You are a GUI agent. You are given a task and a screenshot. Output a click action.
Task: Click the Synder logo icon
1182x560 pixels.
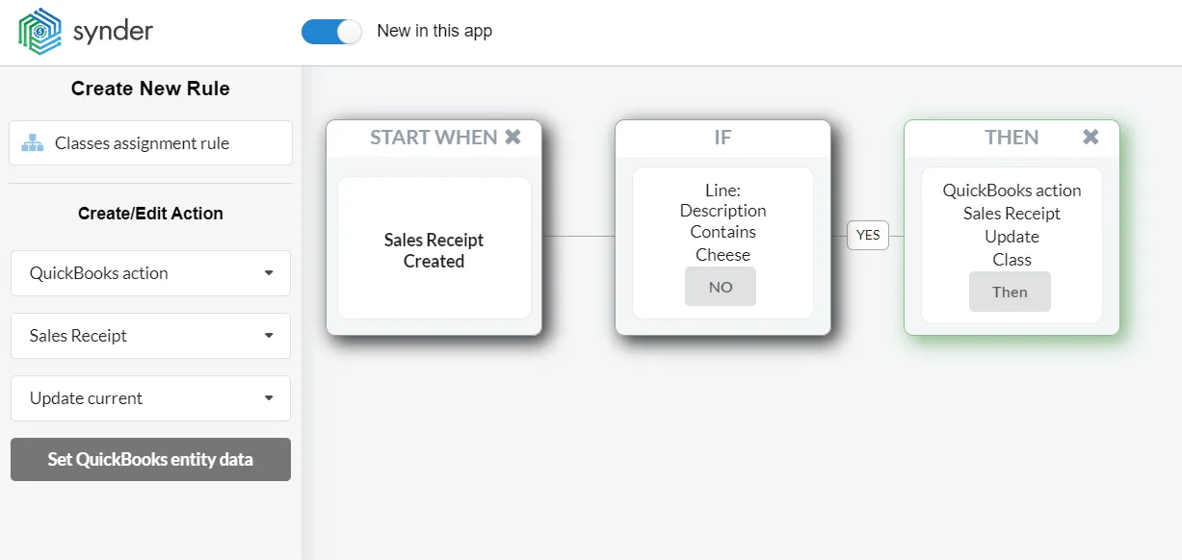pyautogui.click(x=39, y=32)
